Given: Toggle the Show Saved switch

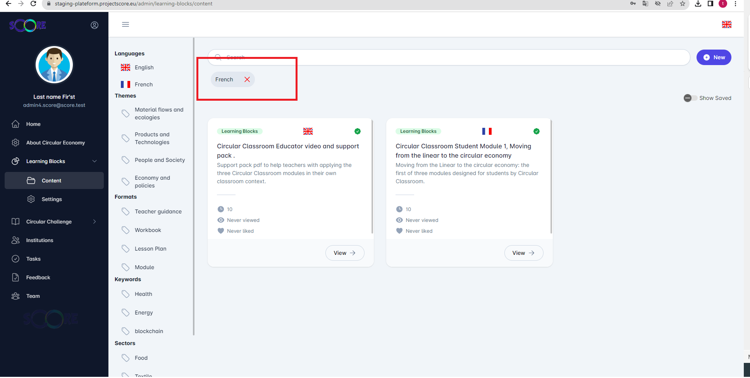Looking at the screenshot, I should [690, 98].
